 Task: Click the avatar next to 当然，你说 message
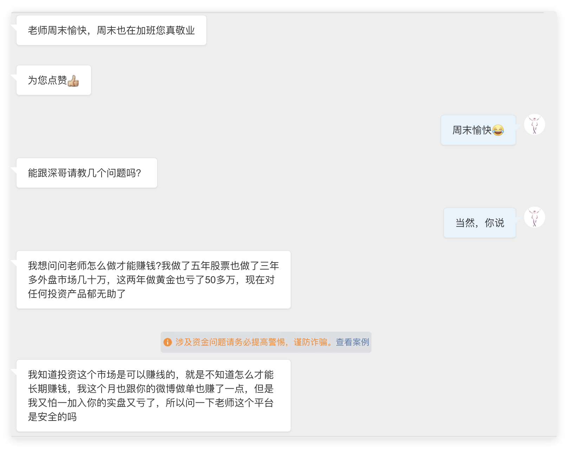point(535,217)
